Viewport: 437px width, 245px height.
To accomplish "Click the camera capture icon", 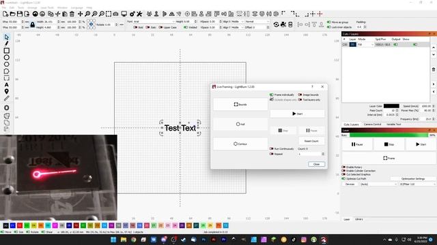I will 115,14.
